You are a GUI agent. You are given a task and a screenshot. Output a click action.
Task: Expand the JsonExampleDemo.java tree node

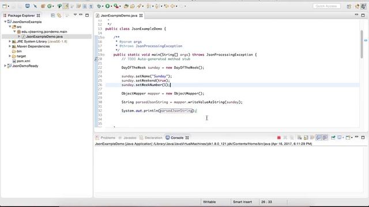(19, 36)
